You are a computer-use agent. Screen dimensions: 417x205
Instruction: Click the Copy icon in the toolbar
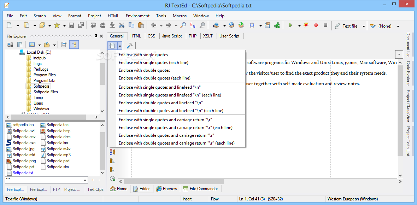[131, 25]
